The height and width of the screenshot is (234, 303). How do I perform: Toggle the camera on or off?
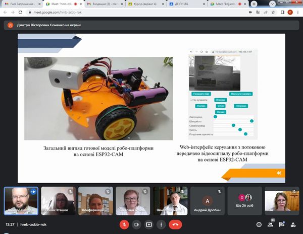(136, 224)
